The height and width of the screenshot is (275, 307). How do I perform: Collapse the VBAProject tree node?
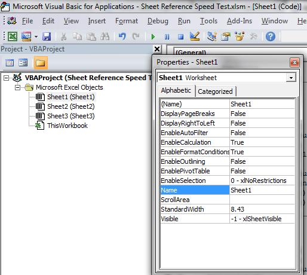(x=7, y=78)
